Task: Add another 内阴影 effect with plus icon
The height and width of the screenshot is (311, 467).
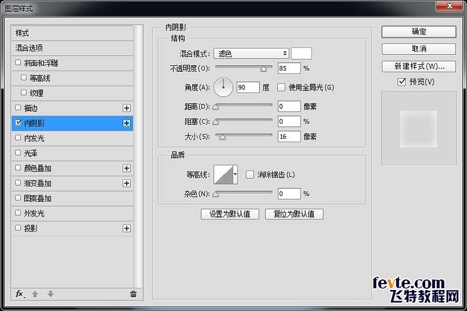Action: 127,123
